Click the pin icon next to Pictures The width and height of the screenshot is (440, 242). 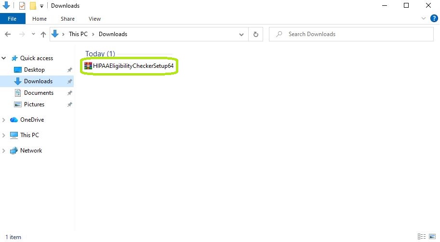[x=69, y=104]
